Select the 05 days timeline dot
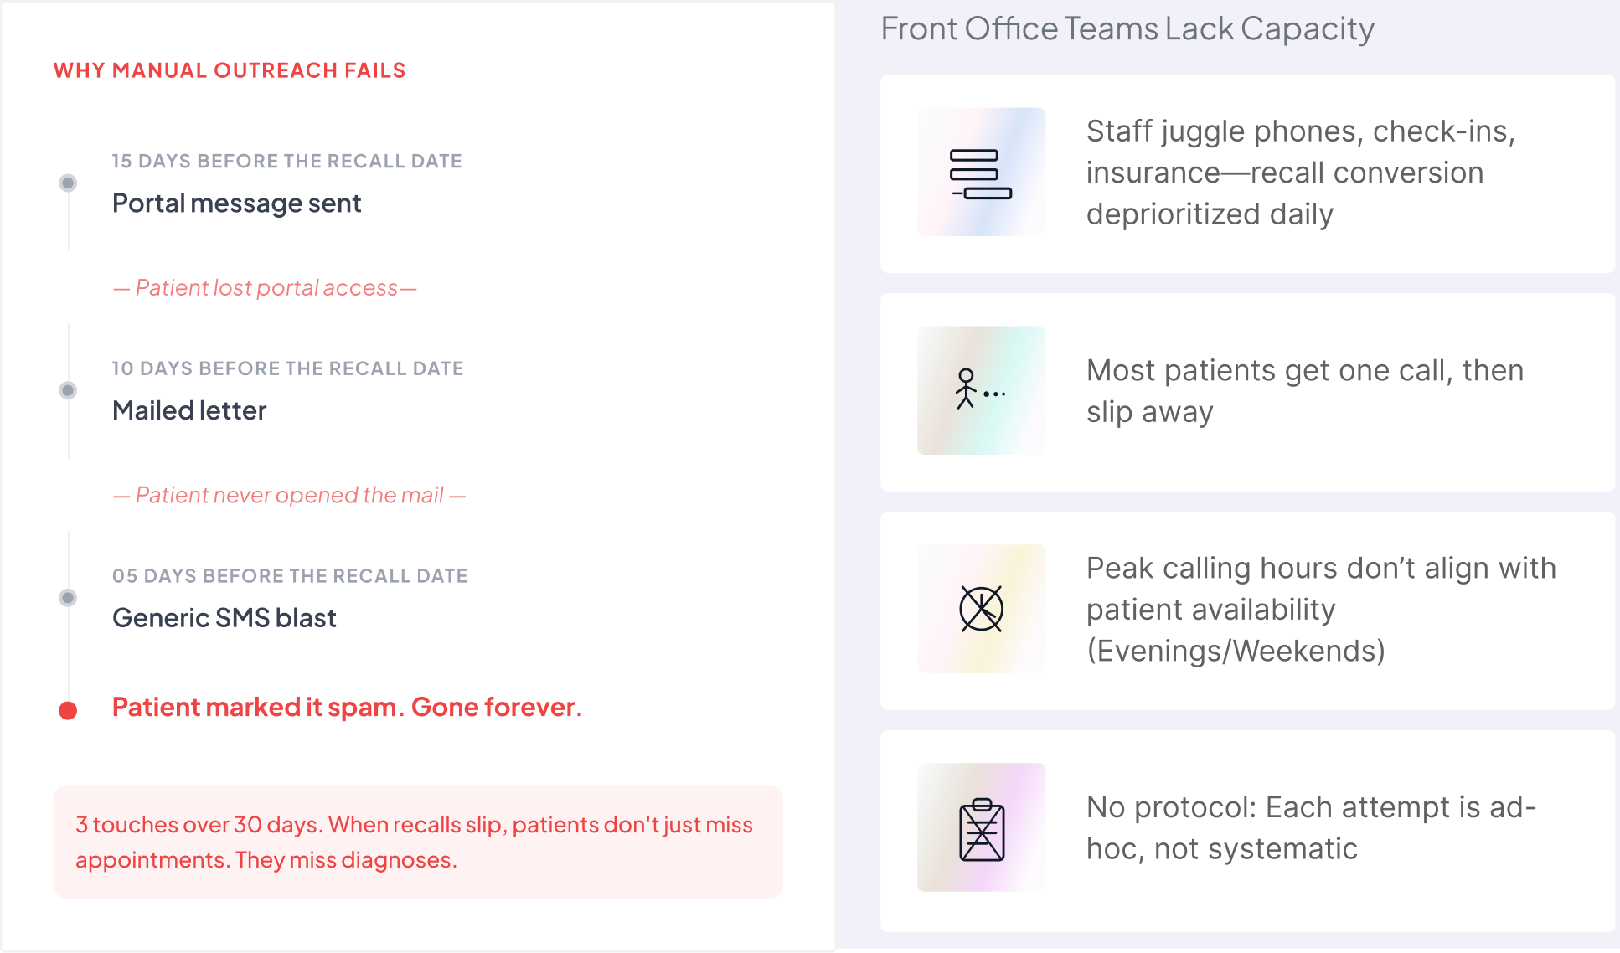The height and width of the screenshot is (953, 1620). [x=68, y=597]
